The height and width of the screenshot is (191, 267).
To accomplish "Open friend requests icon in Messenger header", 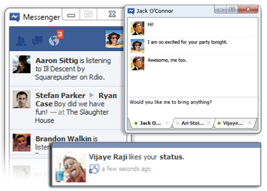I will (21, 41).
